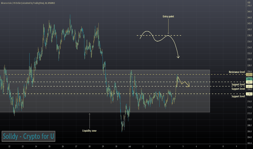Click date label 22 on time axis
253x149 pixels.
pyautogui.click(x=9, y=146)
